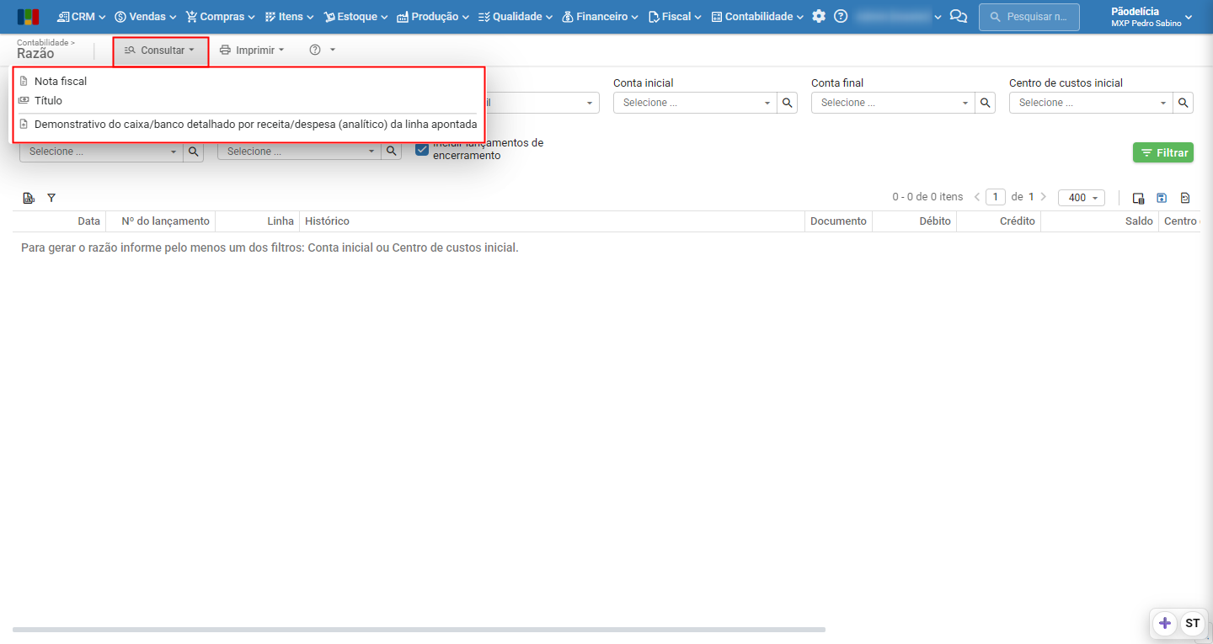Click the ST avatar badge
The image size is (1213, 644).
coord(1192,624)
